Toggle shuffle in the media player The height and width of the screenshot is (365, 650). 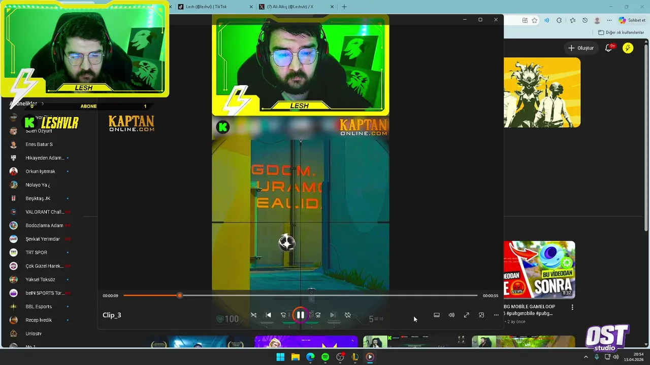253,315
